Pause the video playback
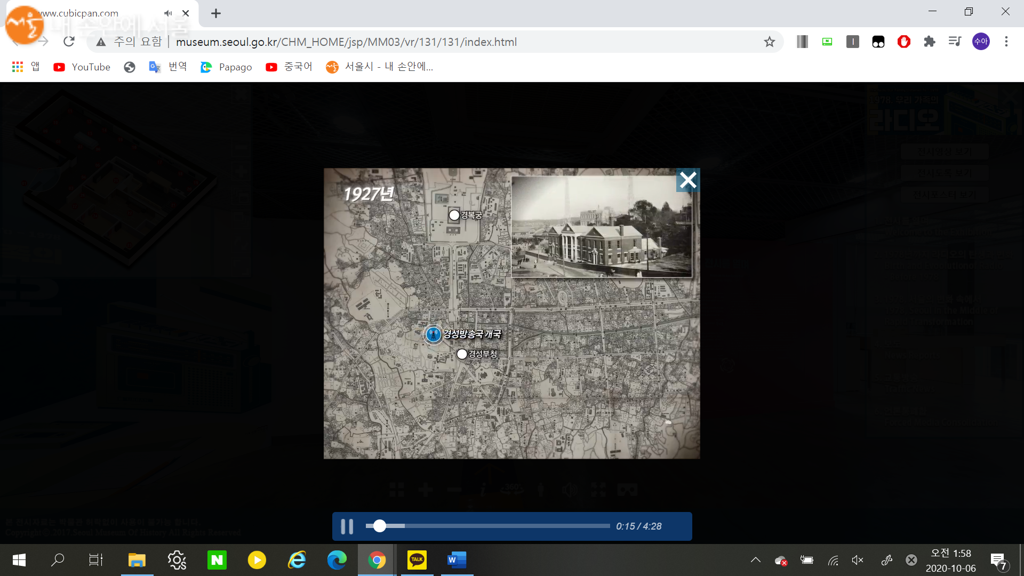 coord(347,526)
